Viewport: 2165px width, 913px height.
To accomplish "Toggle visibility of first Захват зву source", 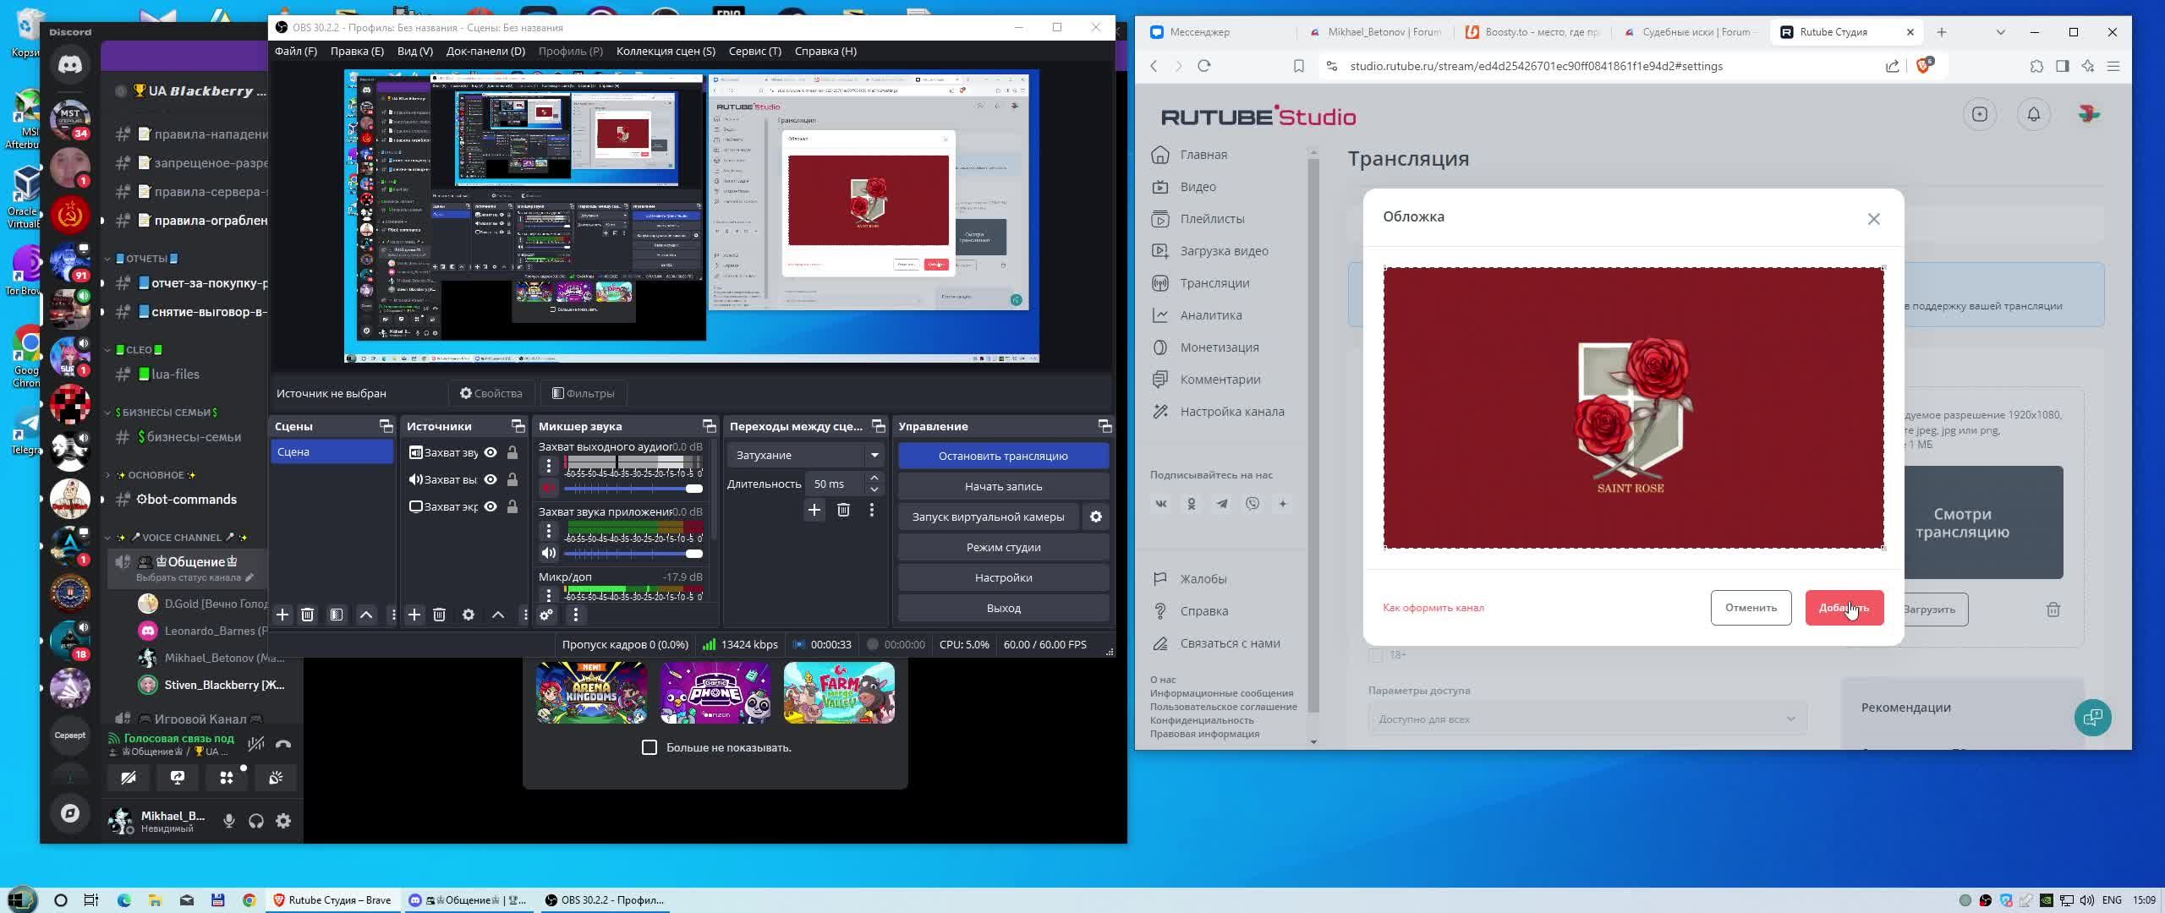I will (491, 452).
